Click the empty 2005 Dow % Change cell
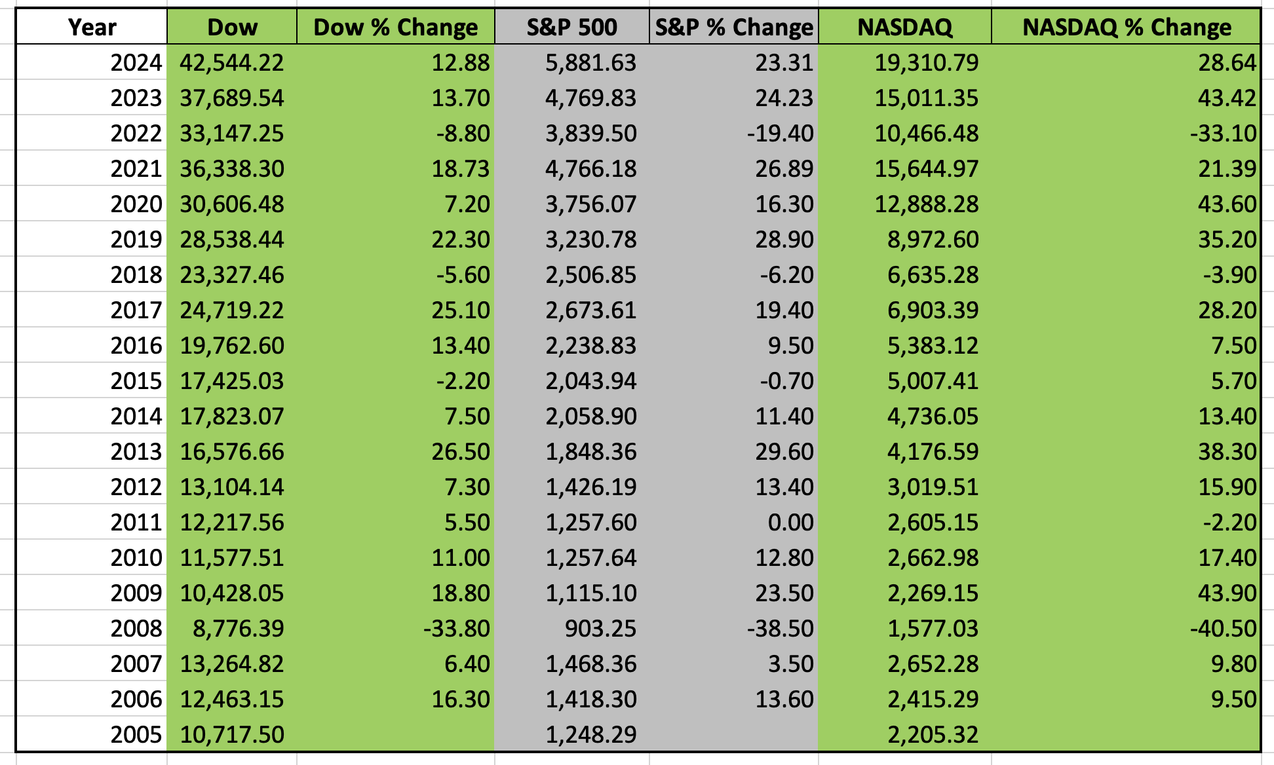 (396, 734)
